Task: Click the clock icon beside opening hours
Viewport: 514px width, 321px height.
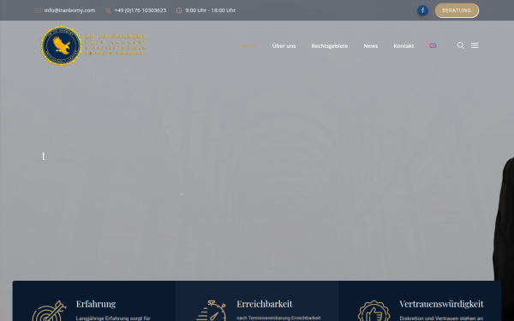Action: pos(179,10)
